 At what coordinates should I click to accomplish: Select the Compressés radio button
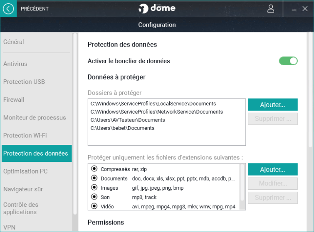[94, 169]
